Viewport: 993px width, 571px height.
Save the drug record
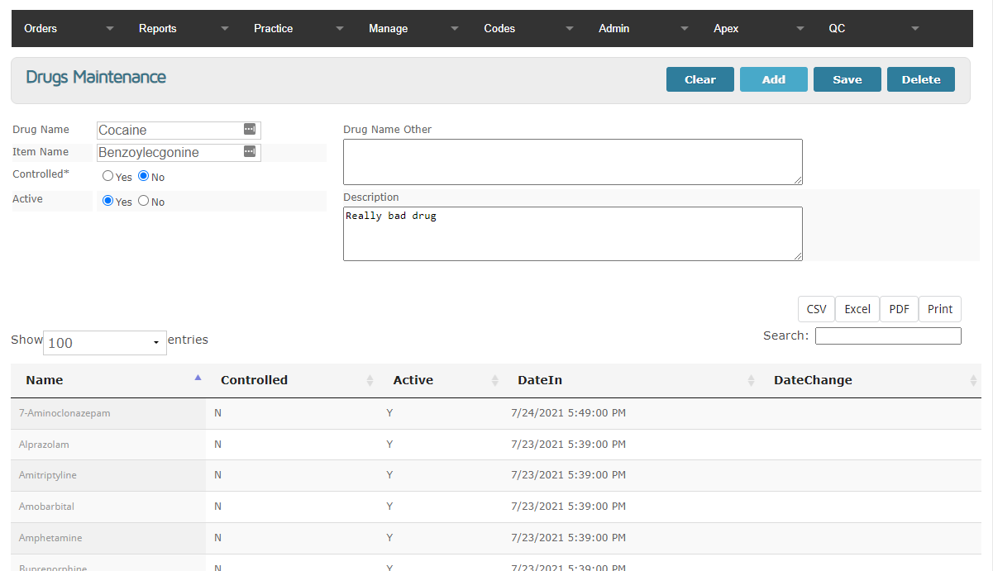pyautogui.click(x=847, y=79)
